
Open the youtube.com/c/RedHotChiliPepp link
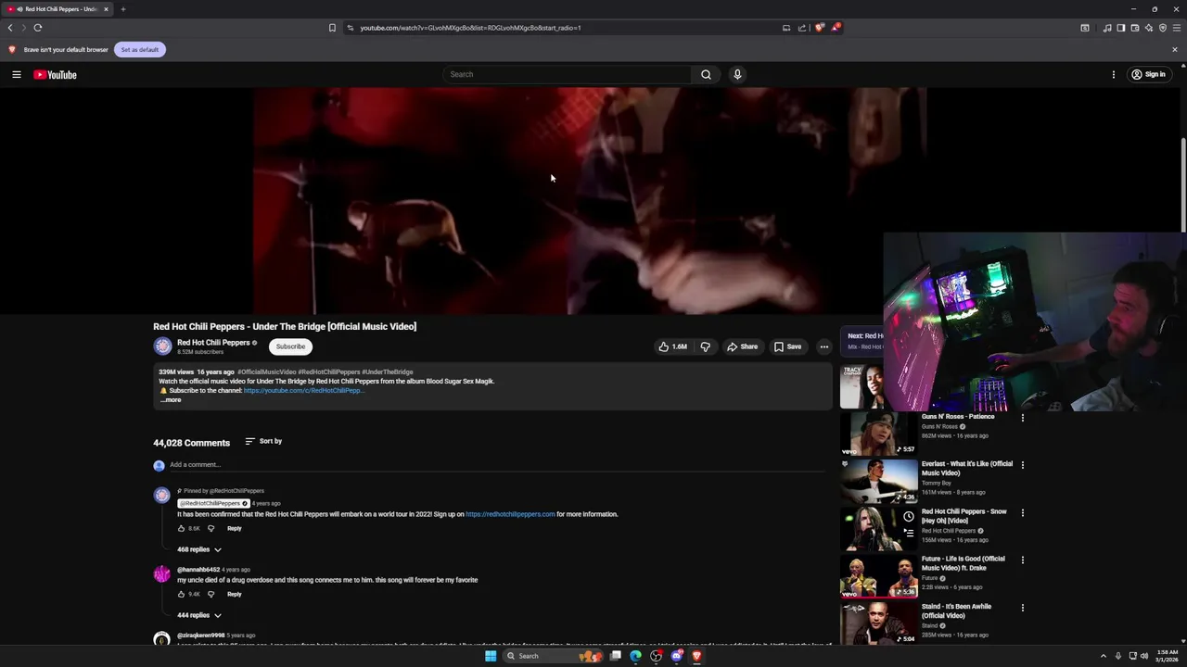pos(303,390)
